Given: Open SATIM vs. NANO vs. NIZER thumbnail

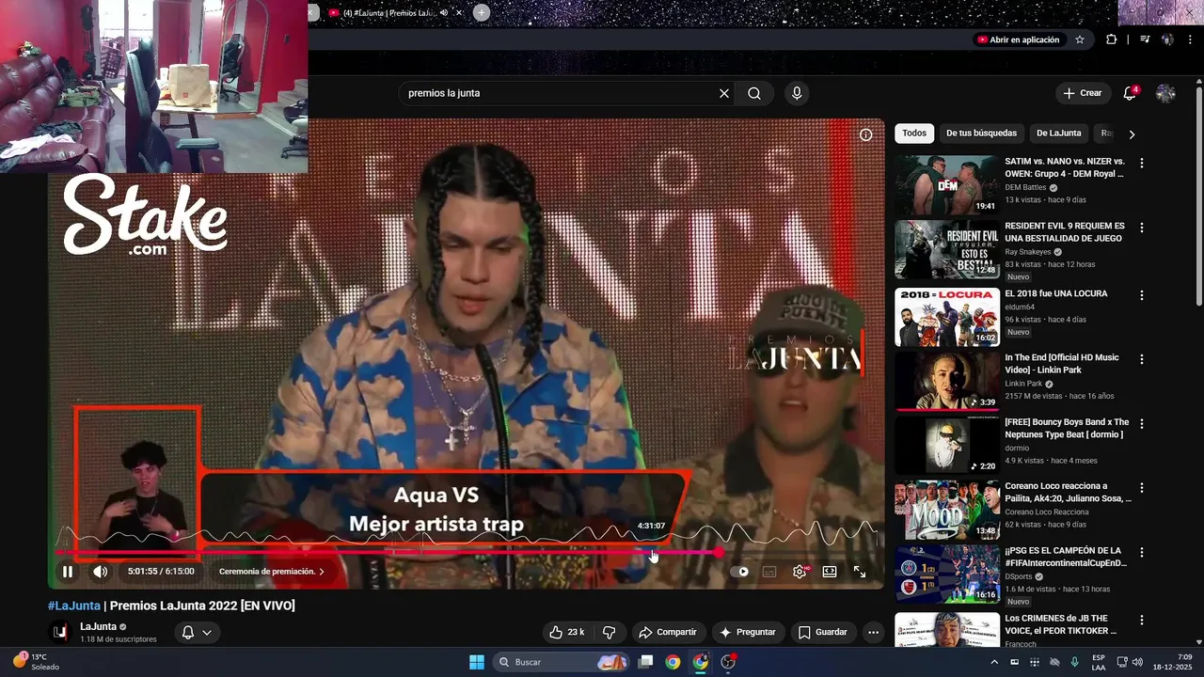Looking at the screenshot, I should click(947, 185).
